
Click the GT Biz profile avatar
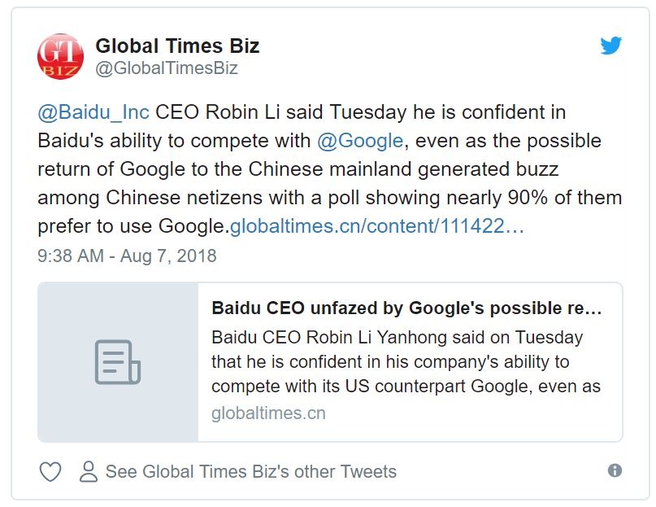60,56
